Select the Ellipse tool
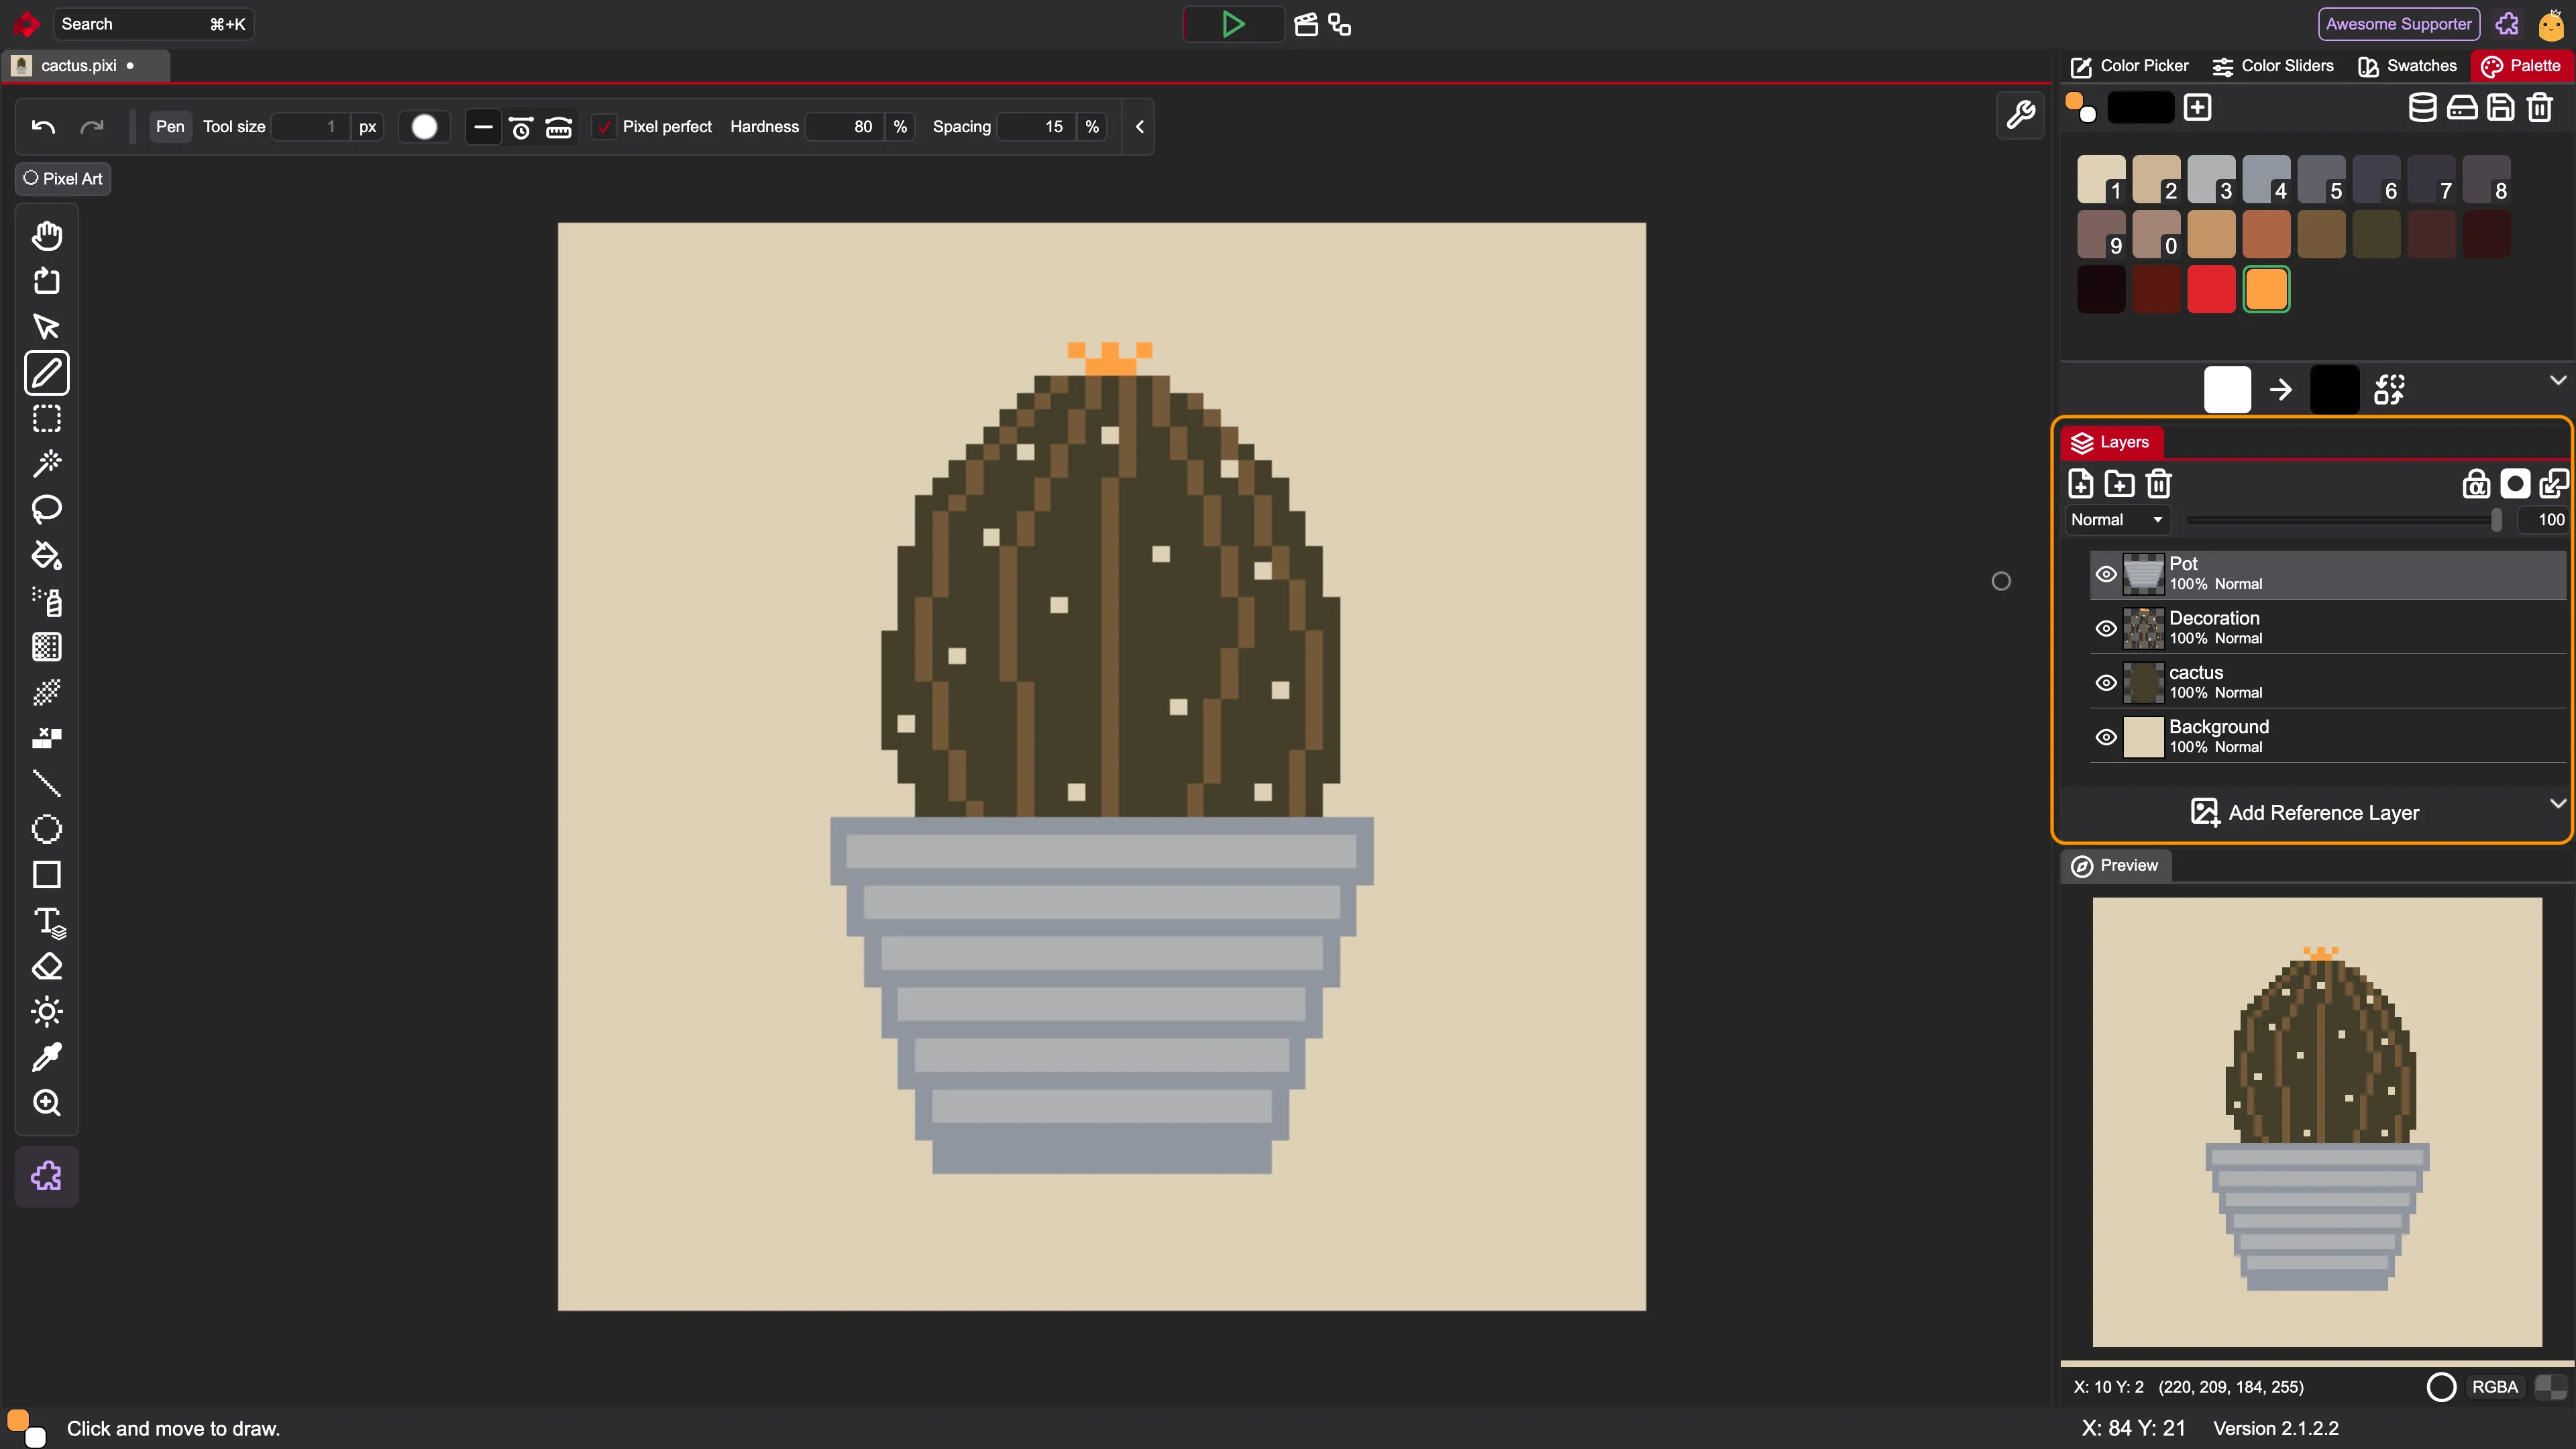Screen dimensions: 2576x1449 click(47, 829)
